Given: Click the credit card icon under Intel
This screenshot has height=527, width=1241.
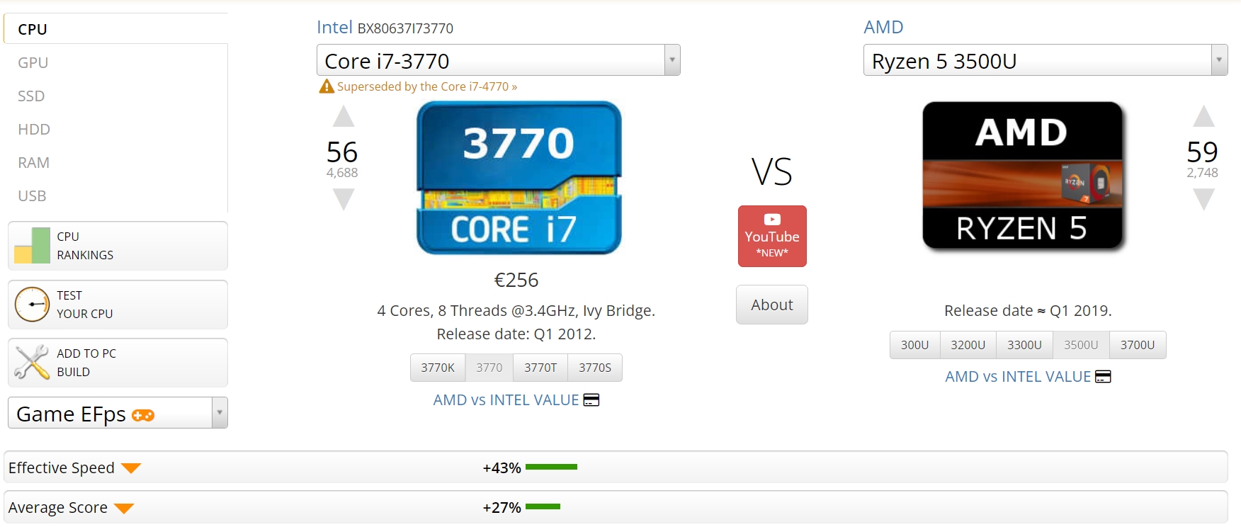Looking at the screenshot, I should coord(591,400).
